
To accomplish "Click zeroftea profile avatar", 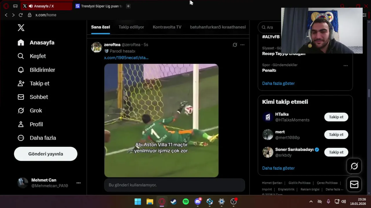I will coord(97,47).
